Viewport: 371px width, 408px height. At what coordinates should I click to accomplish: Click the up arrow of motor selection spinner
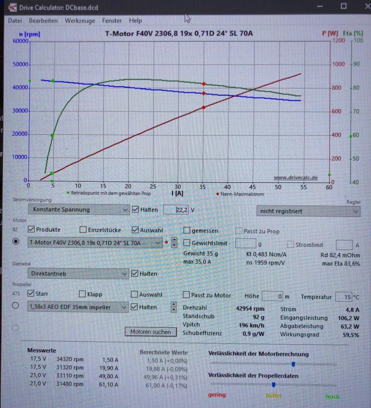point(174,240)
